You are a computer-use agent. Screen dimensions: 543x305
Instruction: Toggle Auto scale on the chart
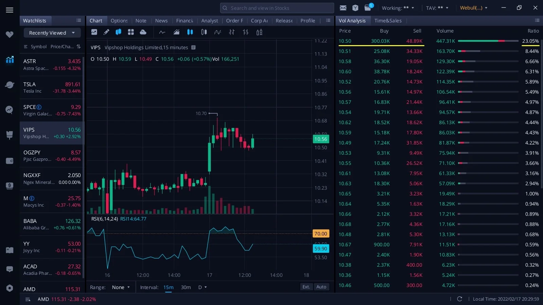click(x=321, y=287)
